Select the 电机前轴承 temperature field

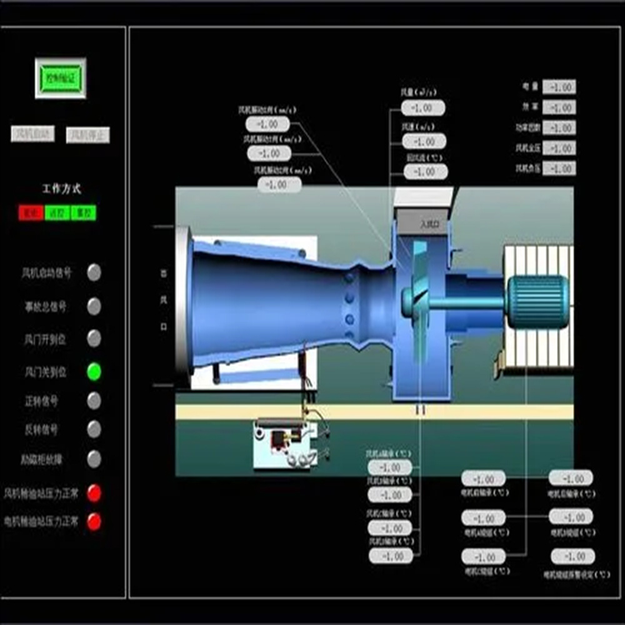click(x=484, y=479)
